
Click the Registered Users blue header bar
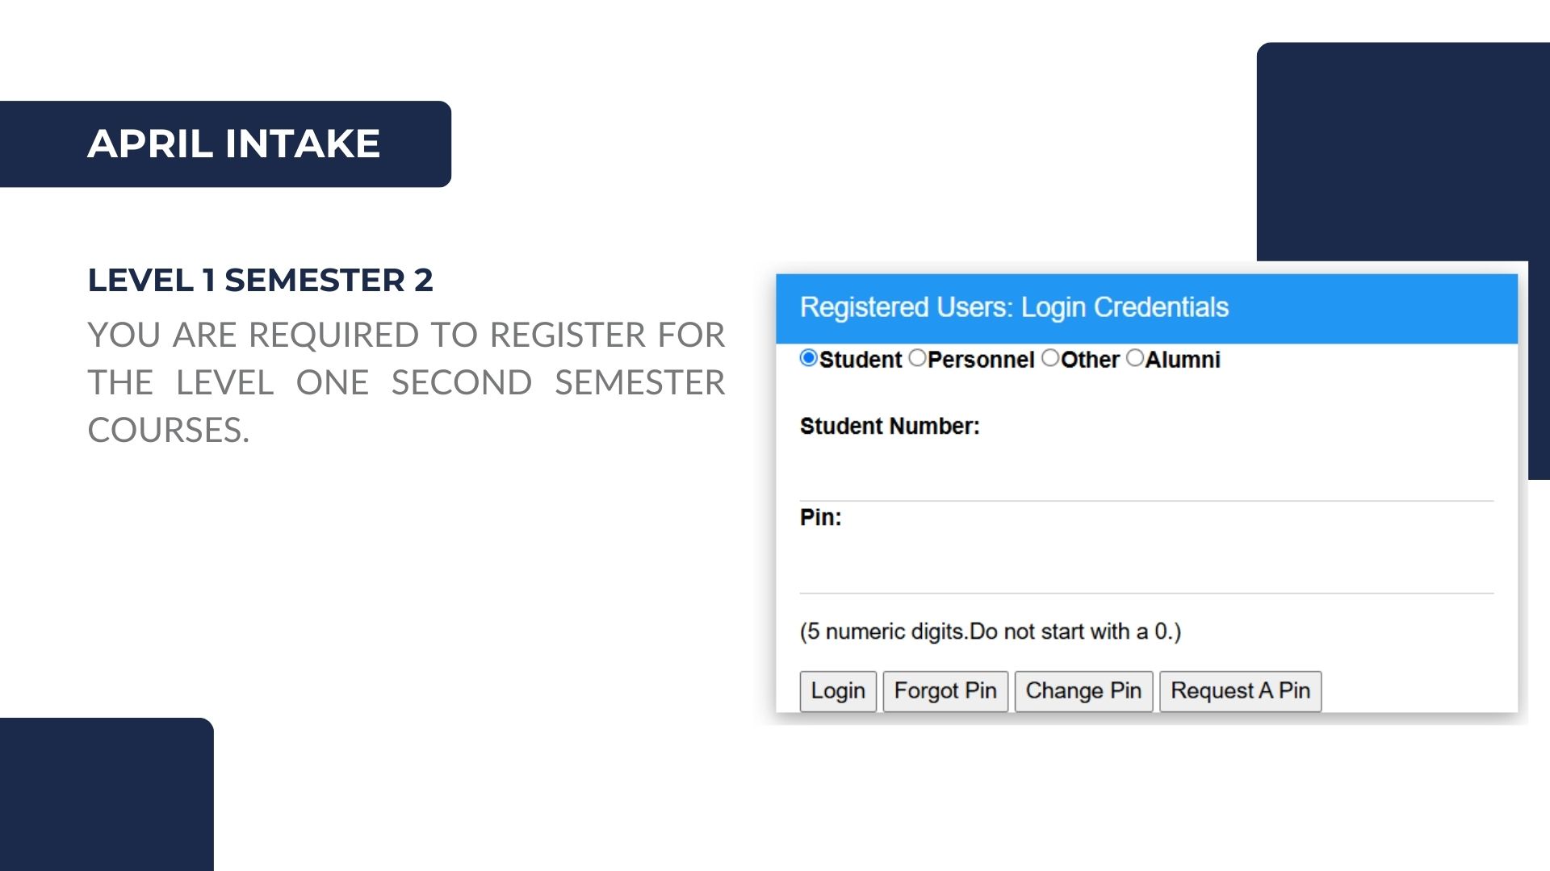coord(1146,308)
